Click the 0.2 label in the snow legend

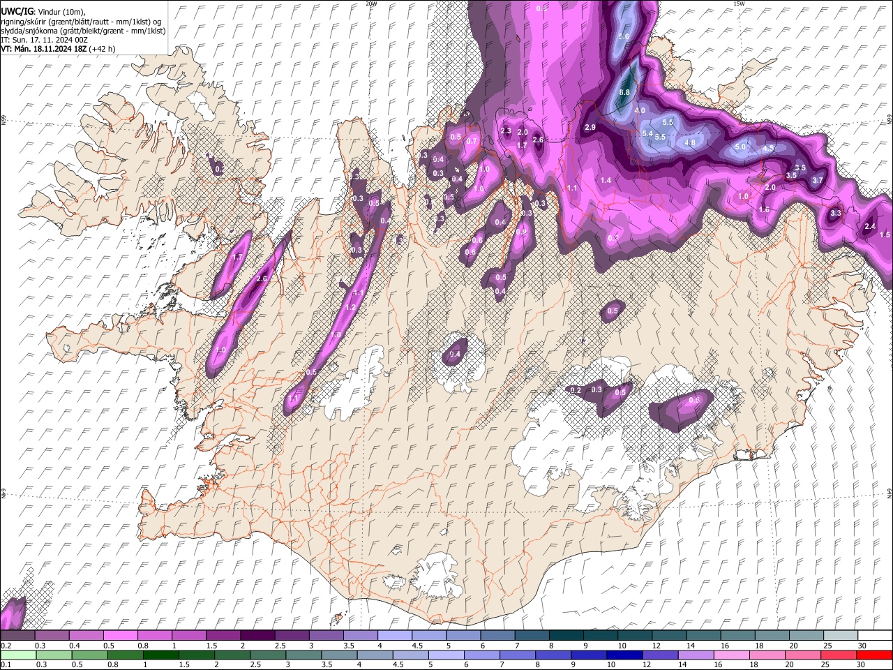tap(6, 646)
